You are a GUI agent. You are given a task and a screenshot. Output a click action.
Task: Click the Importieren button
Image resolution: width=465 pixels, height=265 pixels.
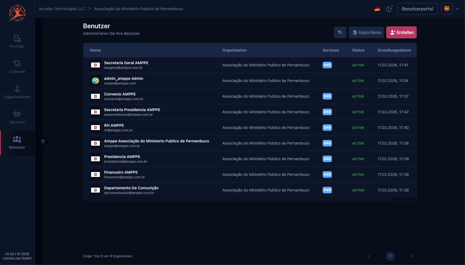(x=366, y=32)
